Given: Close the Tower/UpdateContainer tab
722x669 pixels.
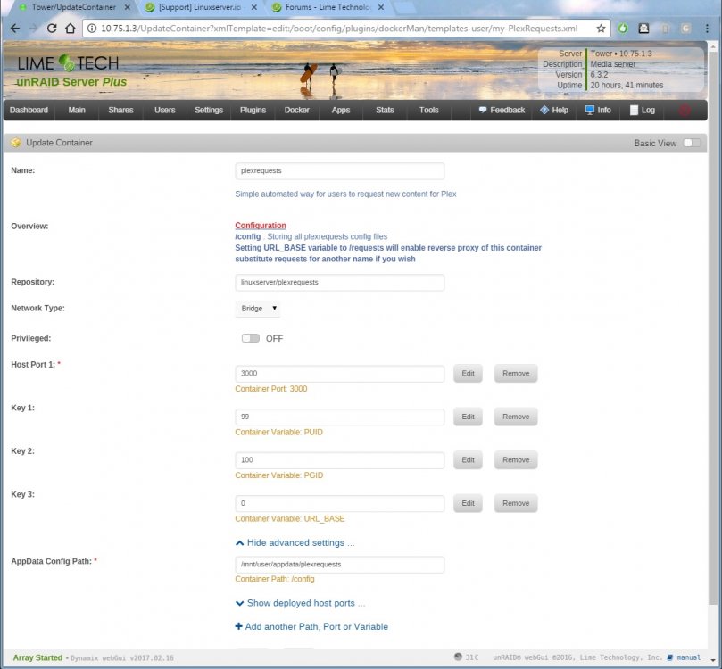Looking at the screenshot, I should [x=127, y=7].
